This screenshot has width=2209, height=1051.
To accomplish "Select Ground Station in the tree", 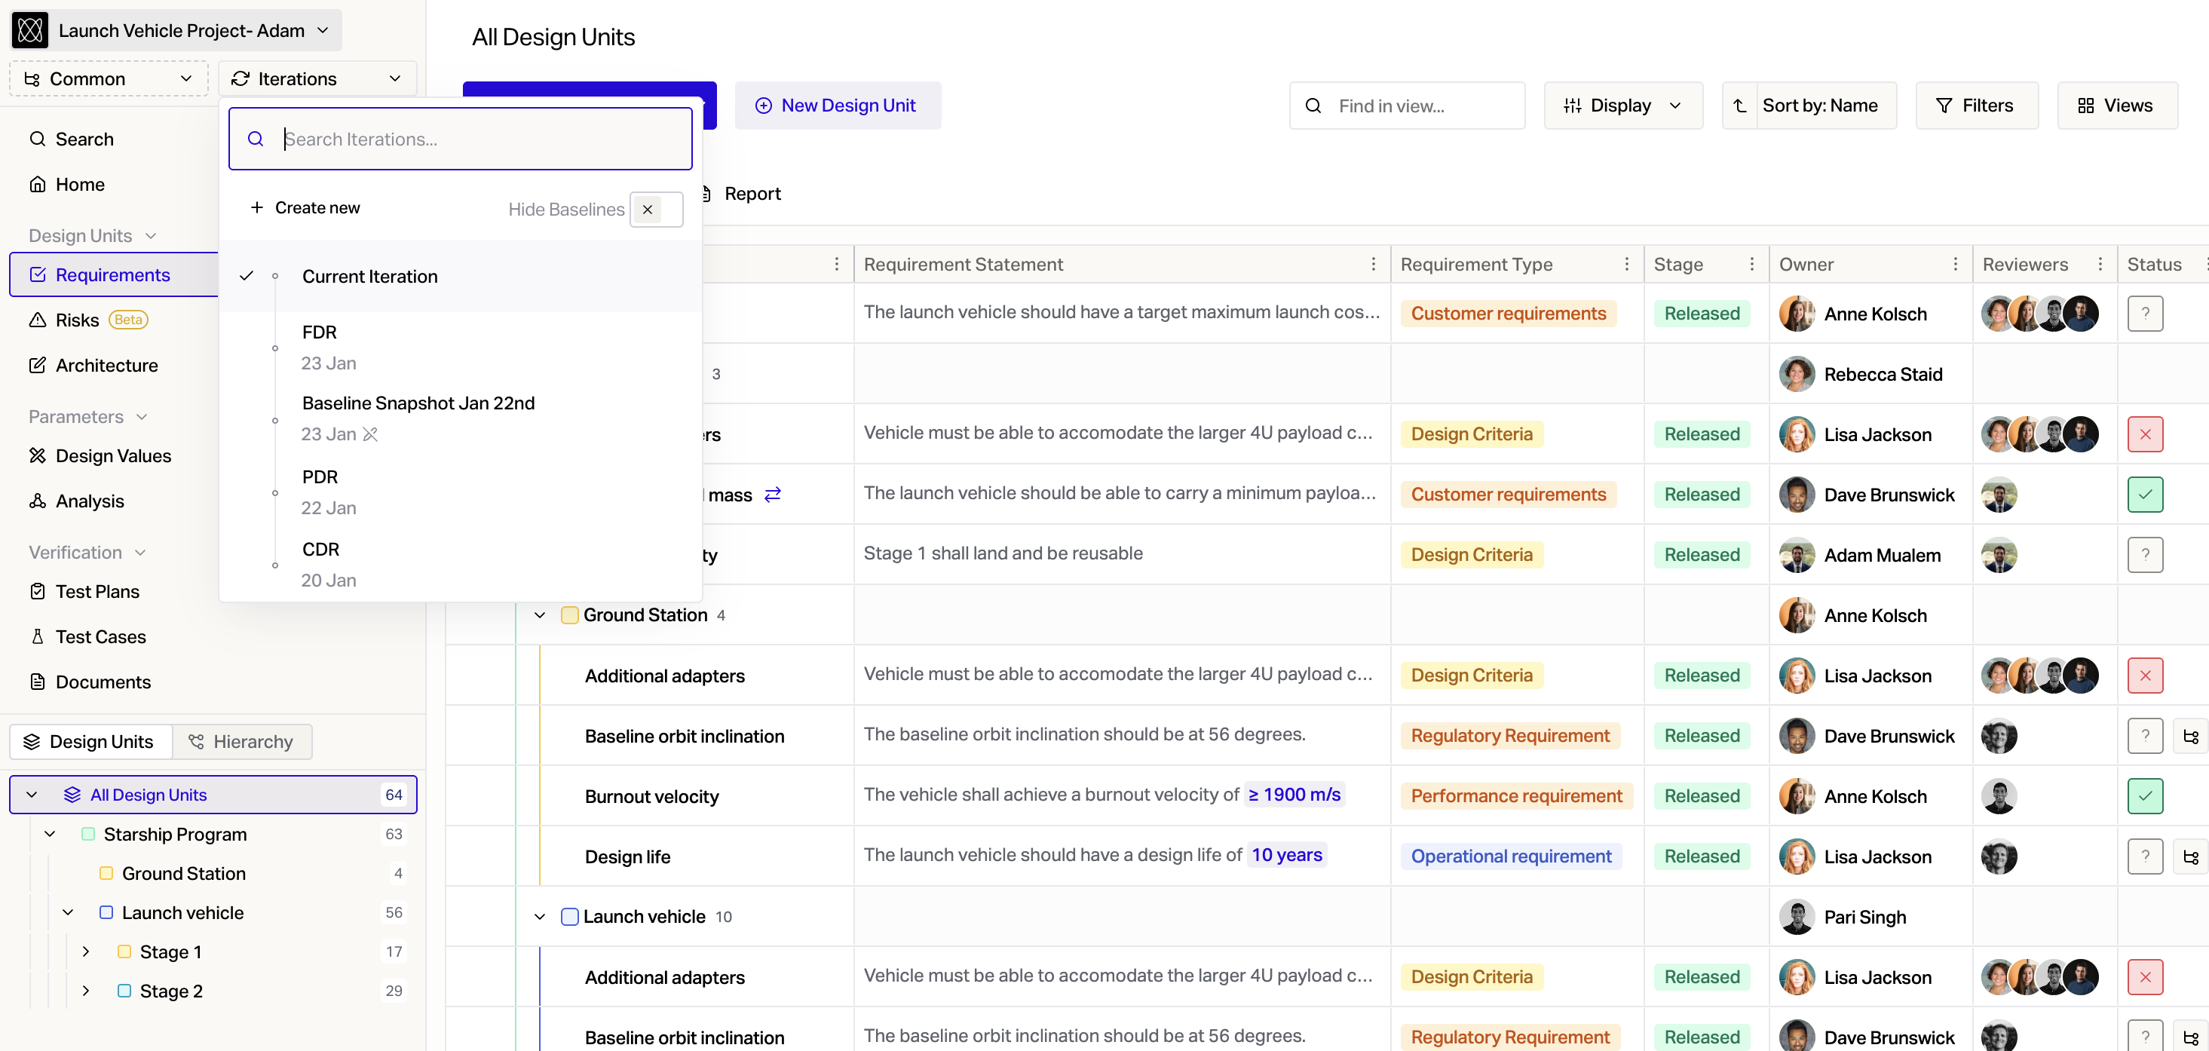I will [x=183, y=874].
